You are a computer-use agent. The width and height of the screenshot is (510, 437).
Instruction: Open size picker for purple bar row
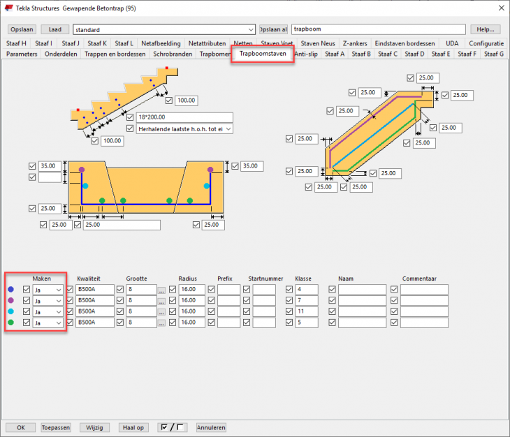[162, 301]
